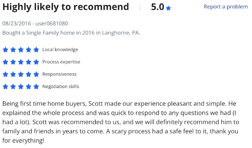Screen dimensions: 252x148
Task: Click fifth star of Local knowledge rating
Action: 36,50
